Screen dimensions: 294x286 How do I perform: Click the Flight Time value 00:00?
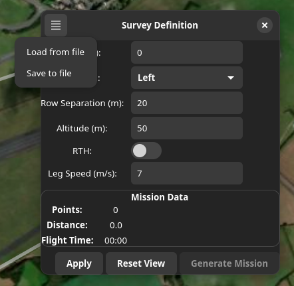[x=116, y=241]
